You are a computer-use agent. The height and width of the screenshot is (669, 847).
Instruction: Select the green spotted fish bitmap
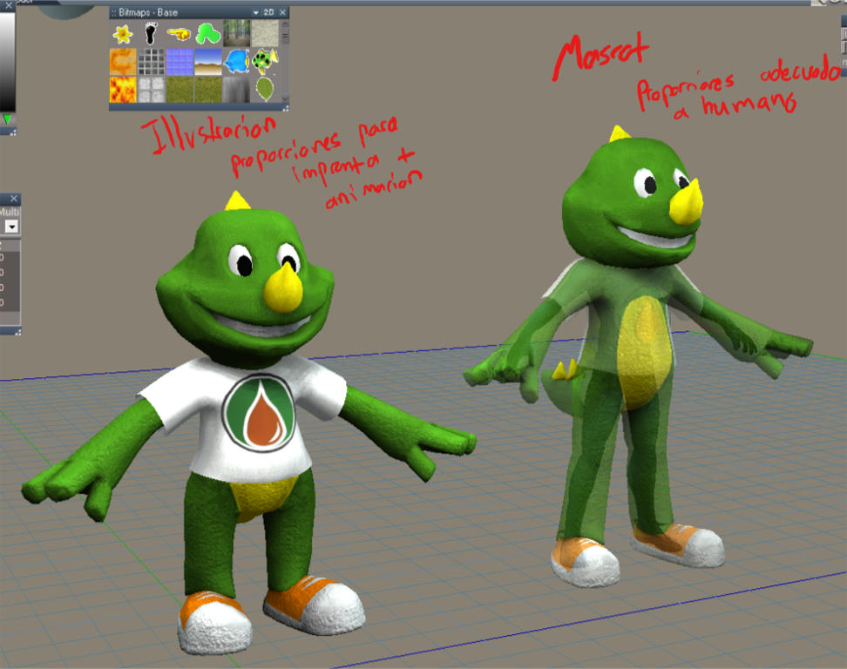265,62
